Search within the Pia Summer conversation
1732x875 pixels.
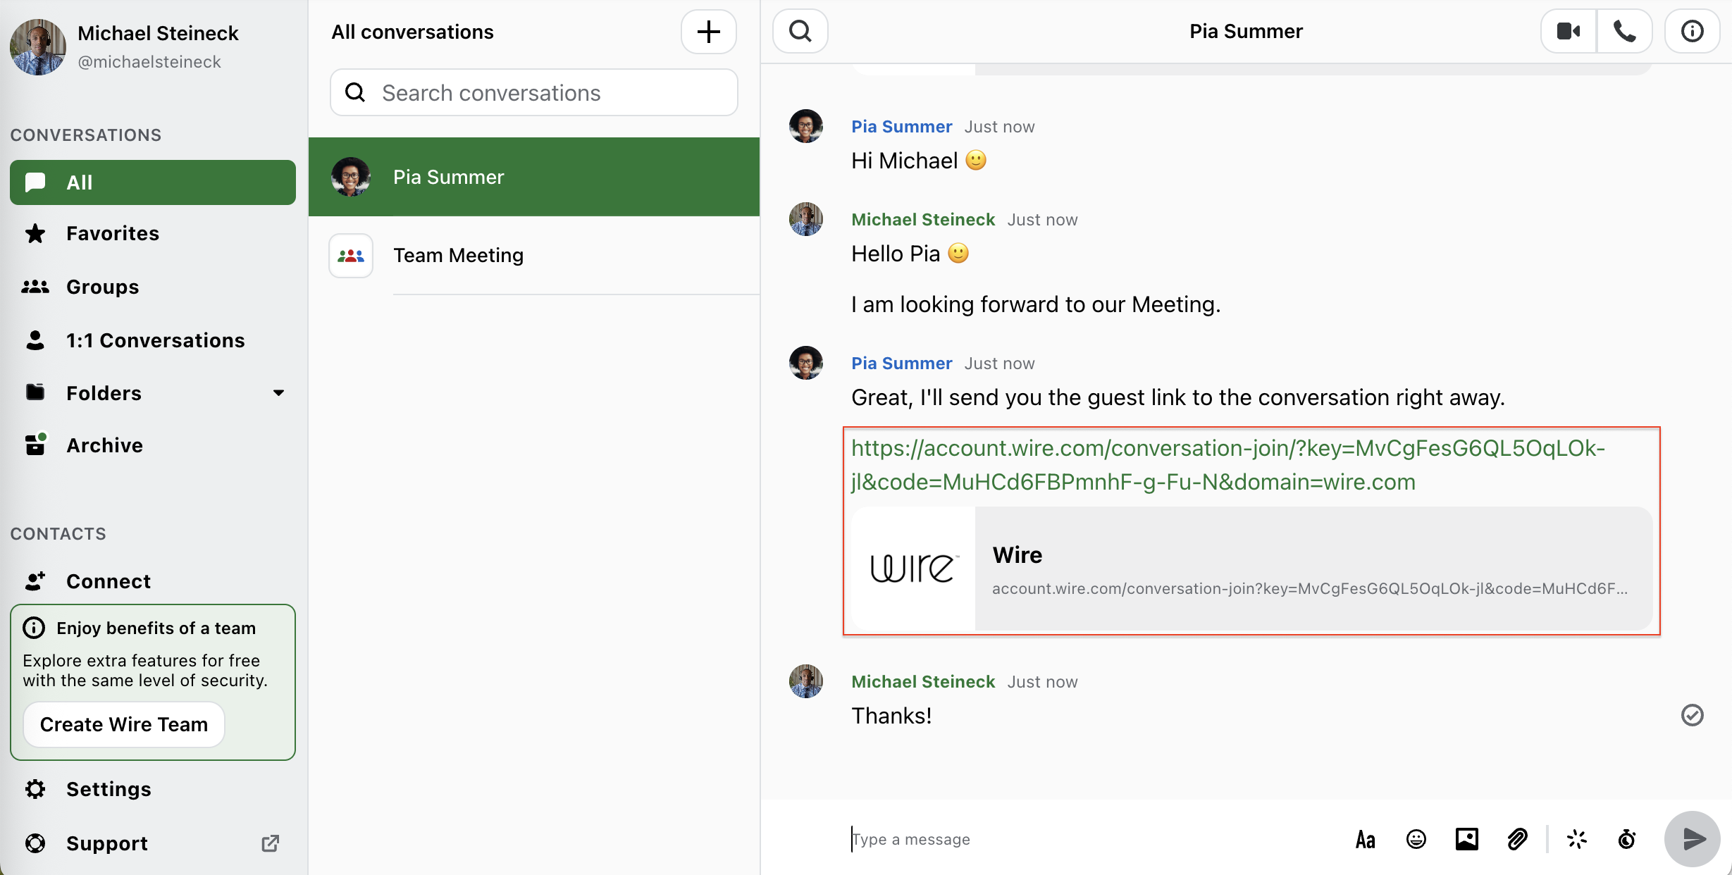(800, 31)
